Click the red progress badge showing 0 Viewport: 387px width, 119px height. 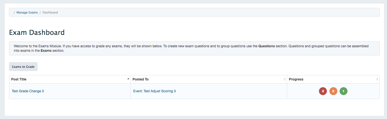[323, 91]
